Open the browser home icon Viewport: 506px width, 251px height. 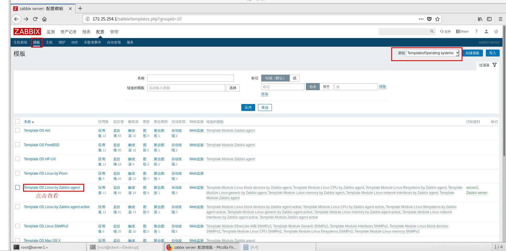44,19
